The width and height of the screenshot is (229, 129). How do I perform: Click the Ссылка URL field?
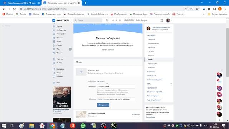tap(116, 99)
